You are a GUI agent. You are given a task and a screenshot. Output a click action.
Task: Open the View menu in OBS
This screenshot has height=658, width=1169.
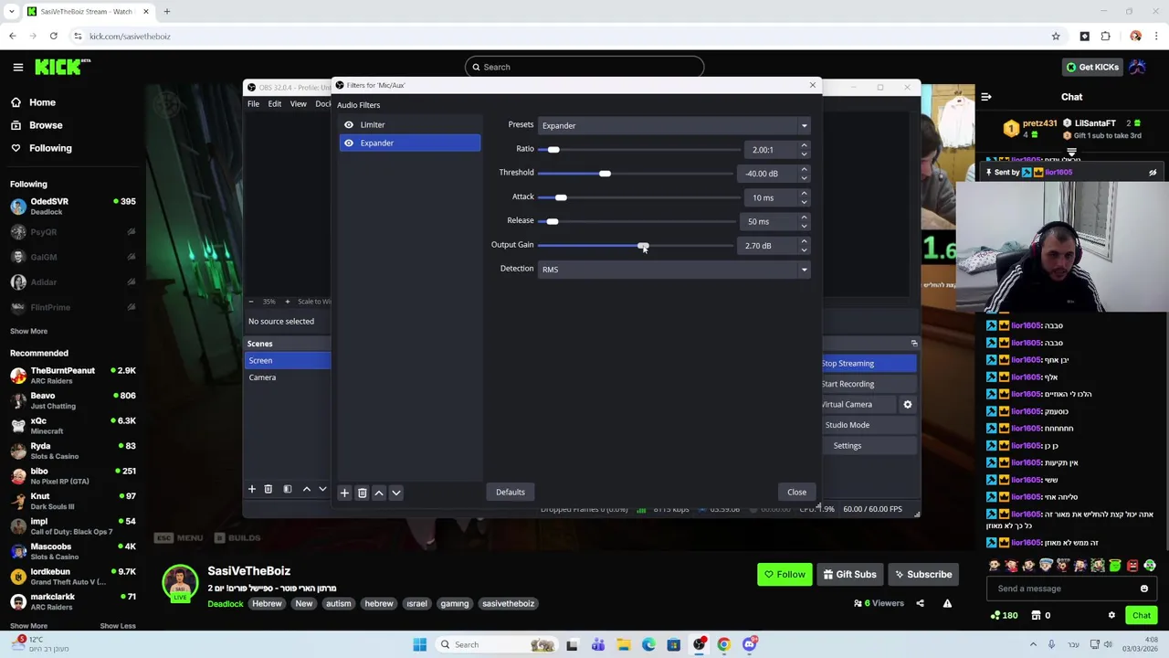coord(298,104)
